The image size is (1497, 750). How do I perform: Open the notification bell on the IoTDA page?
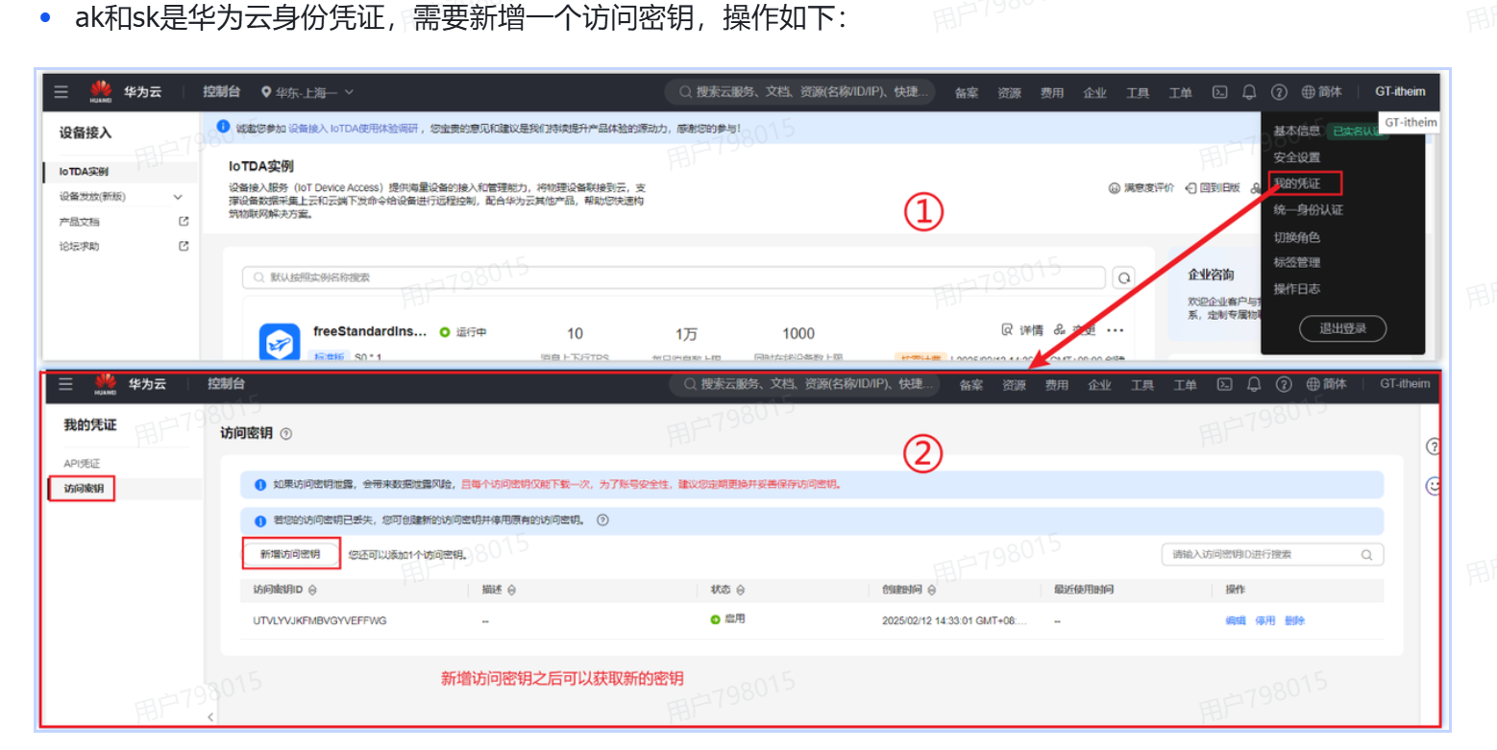1249,92
